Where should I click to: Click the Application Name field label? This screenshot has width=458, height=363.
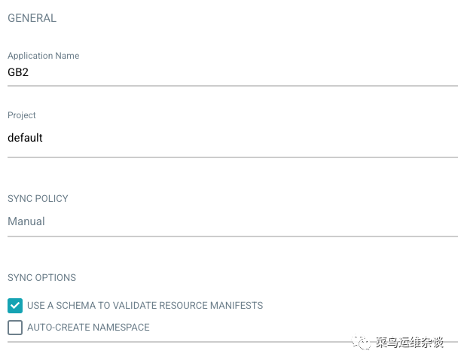(x=44, y=56)
